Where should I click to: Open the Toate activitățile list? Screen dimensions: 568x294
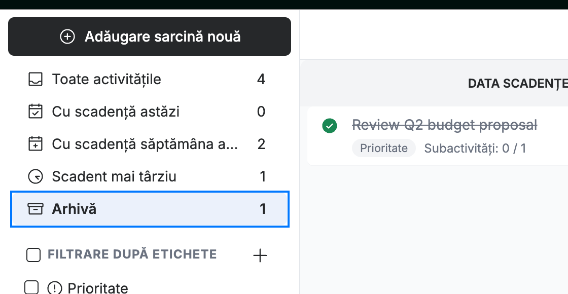point(150,79)
